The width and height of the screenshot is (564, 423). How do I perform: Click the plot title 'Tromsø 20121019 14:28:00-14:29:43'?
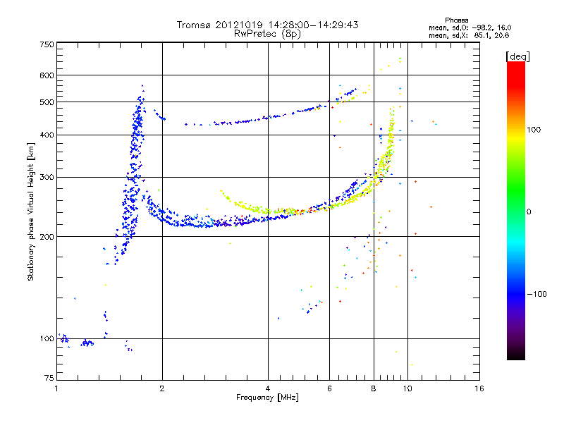[267, 25]
